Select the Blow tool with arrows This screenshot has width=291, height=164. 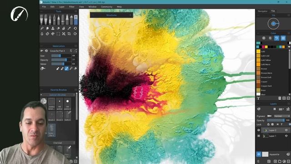(53, 34)
